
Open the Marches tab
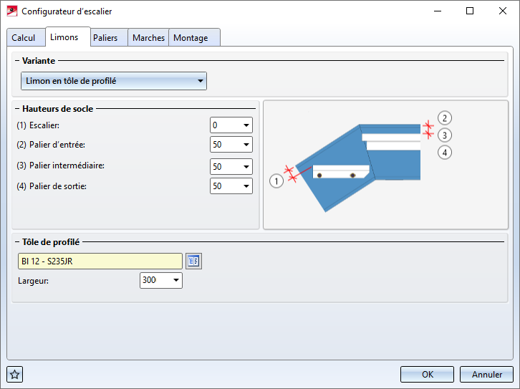tap(148, 38)
